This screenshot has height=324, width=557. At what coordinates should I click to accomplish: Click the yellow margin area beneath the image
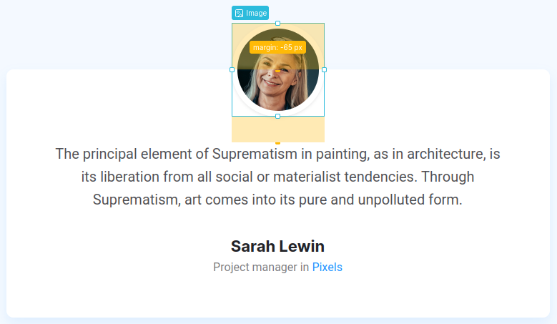[278, 129]
